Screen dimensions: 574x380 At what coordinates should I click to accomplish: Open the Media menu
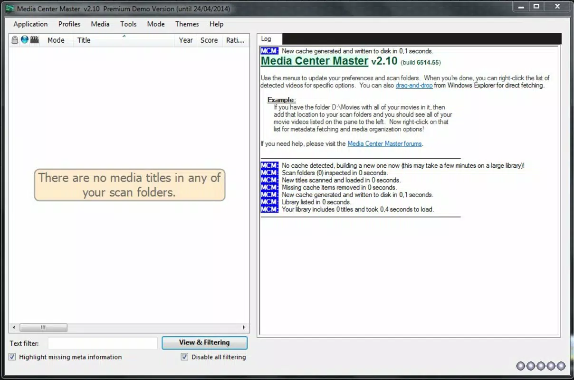pyautogui.click(x=100, y=24)
